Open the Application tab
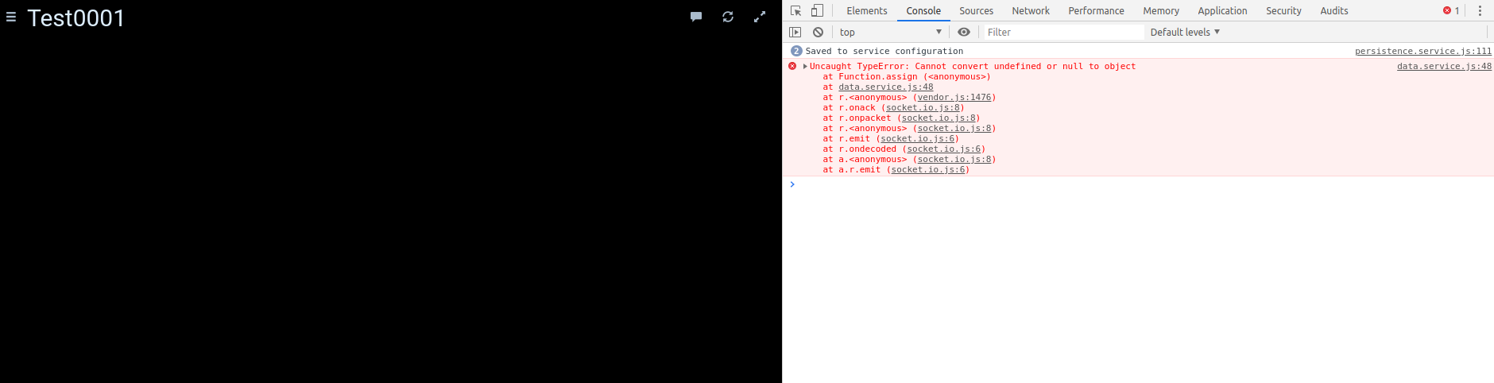The image size is (1494, 383). [x=1222, y=10]
